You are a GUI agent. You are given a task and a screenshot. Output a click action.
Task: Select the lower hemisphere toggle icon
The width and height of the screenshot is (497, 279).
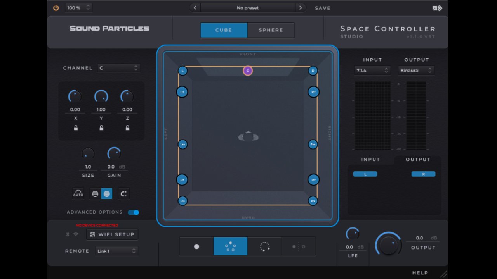(106, 193)
